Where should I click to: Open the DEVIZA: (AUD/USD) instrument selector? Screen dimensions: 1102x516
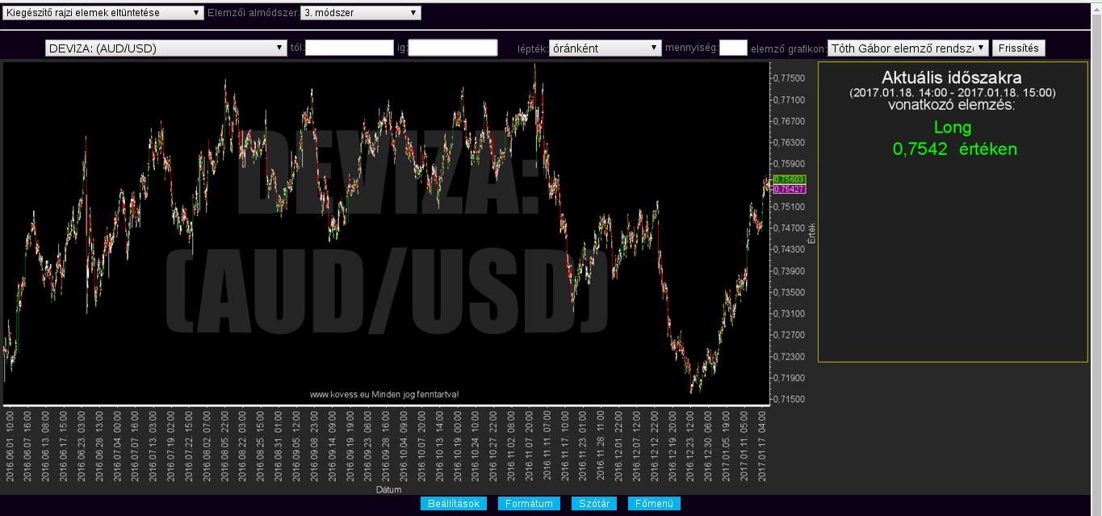[x=166, y=48]
